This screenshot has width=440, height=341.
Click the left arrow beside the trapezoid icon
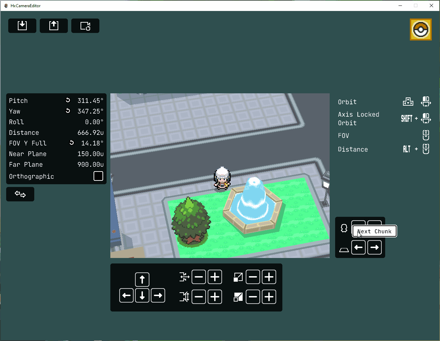[x=358, y=247]
